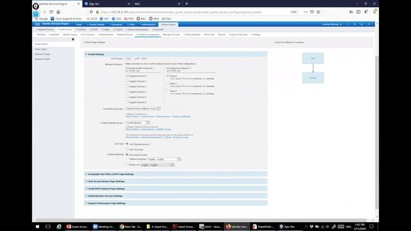Bookmark this page with the star icon
The width and height of the screenshot is (411, 231).
point(319,12)
